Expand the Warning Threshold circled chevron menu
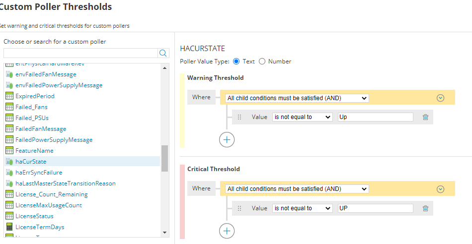This screenshot has height=244, width=472. point(440,98)
